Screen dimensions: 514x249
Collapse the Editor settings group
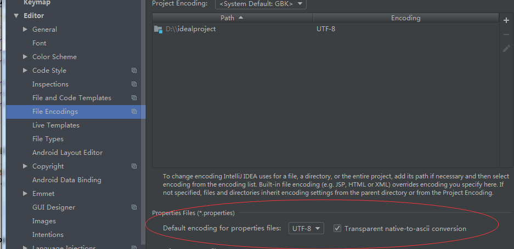click(x=15, y=16)
